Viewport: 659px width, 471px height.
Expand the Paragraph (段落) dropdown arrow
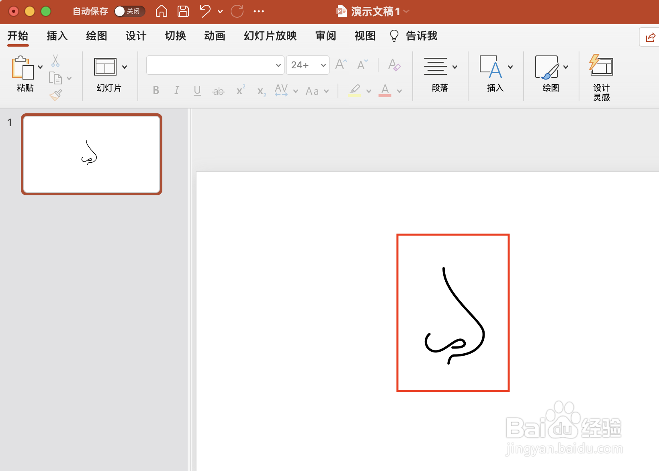pos(455,67)
